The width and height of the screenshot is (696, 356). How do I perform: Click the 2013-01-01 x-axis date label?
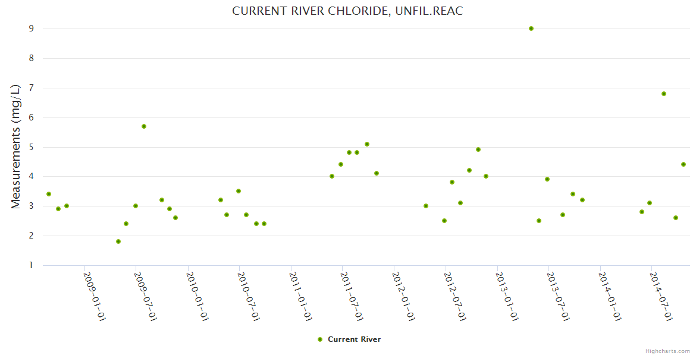click(x=507, y=296)
